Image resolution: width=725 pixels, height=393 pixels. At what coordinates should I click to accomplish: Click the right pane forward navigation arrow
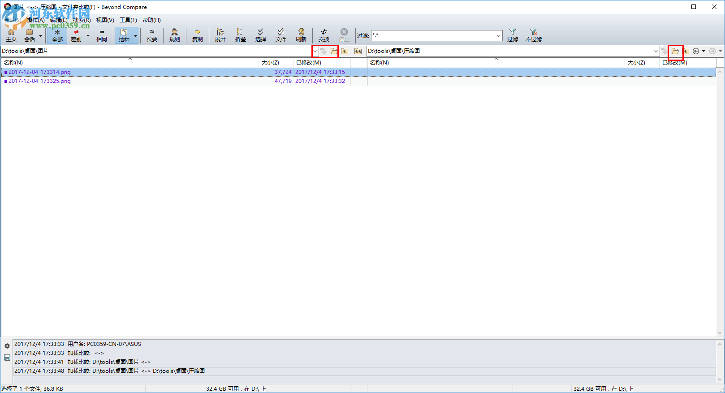click(712, 51)
